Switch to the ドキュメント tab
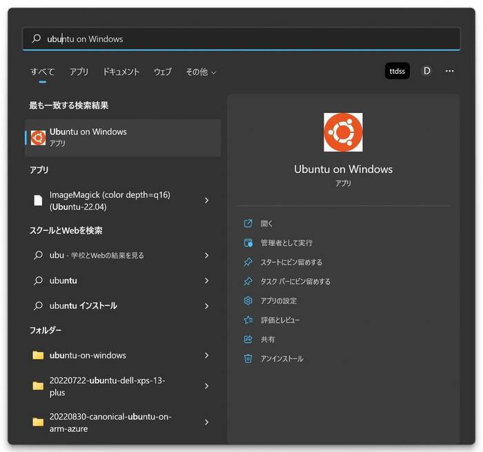The height and width of the screenshot is (452, 483). click(121, 72)
